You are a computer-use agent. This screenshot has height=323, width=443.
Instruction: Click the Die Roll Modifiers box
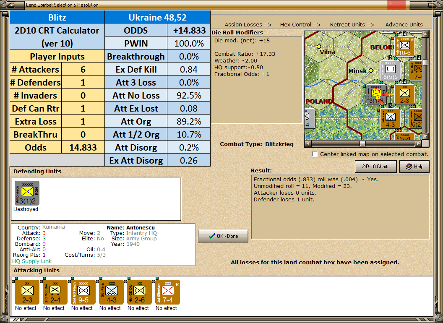click(257, 80)
